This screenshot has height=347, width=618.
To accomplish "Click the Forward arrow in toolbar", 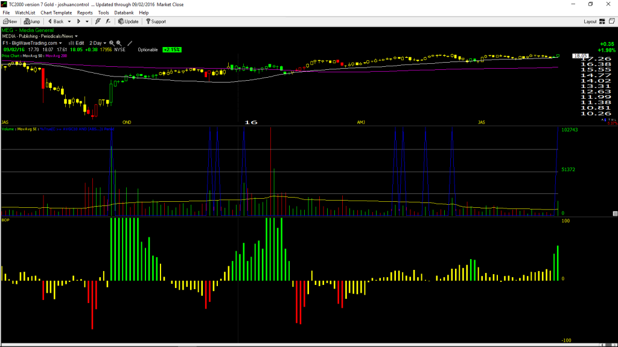I will [x=79, y=22].
